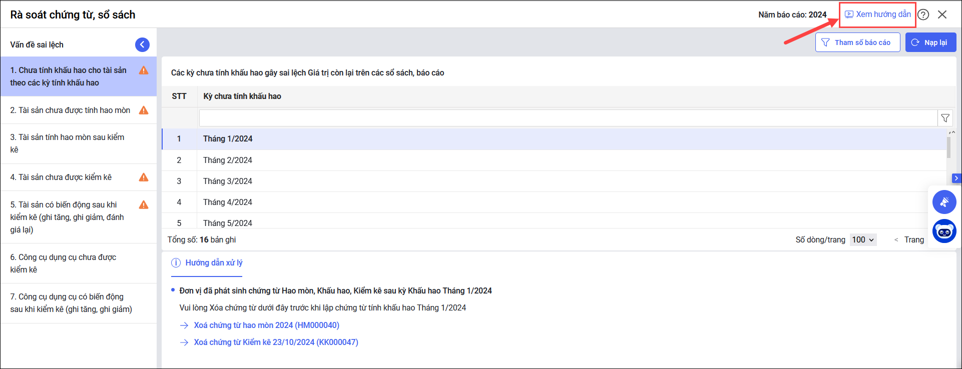Image resolution: width=962 pixels, height=369 pixels.
Task: Click the help question mark icon
Action: (x=923, y=14)
